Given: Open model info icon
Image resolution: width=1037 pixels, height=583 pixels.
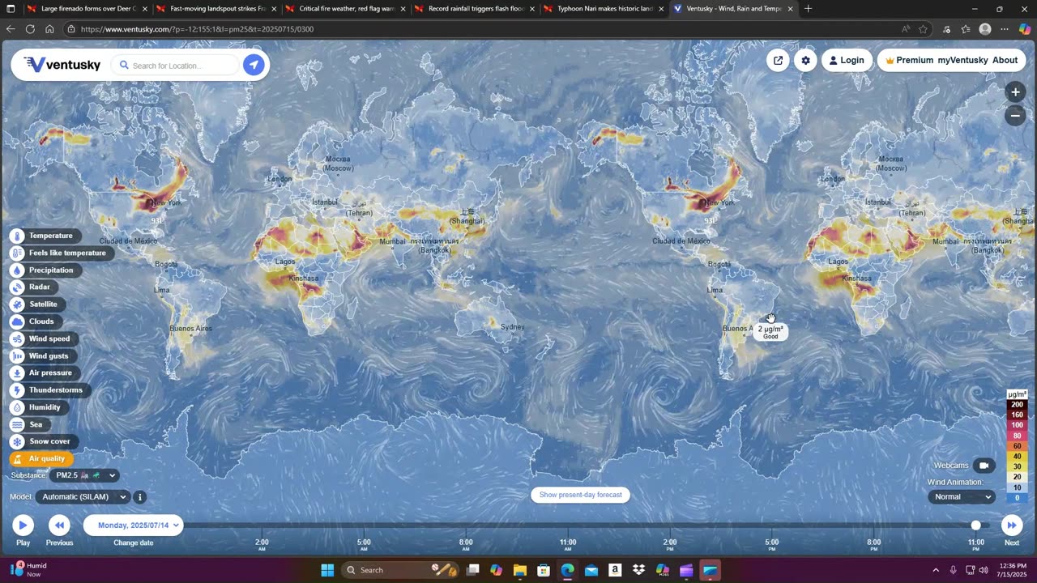Looking at the screenshot, I should (x=139, y=497).
